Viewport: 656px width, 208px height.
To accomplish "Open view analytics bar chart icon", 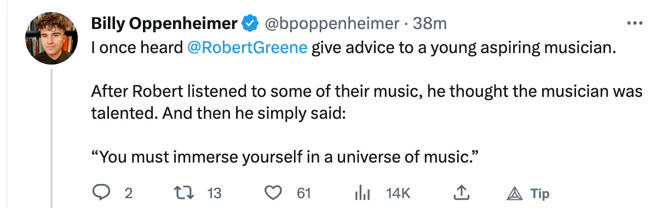I will pyautogui.click(x=362, y=193).
